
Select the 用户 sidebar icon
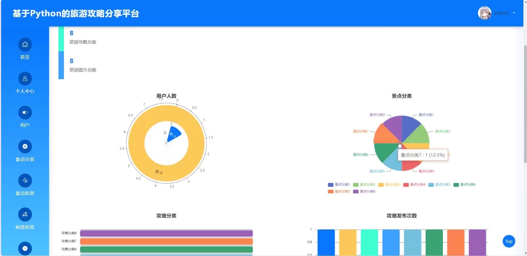click(x=25, y=113)
